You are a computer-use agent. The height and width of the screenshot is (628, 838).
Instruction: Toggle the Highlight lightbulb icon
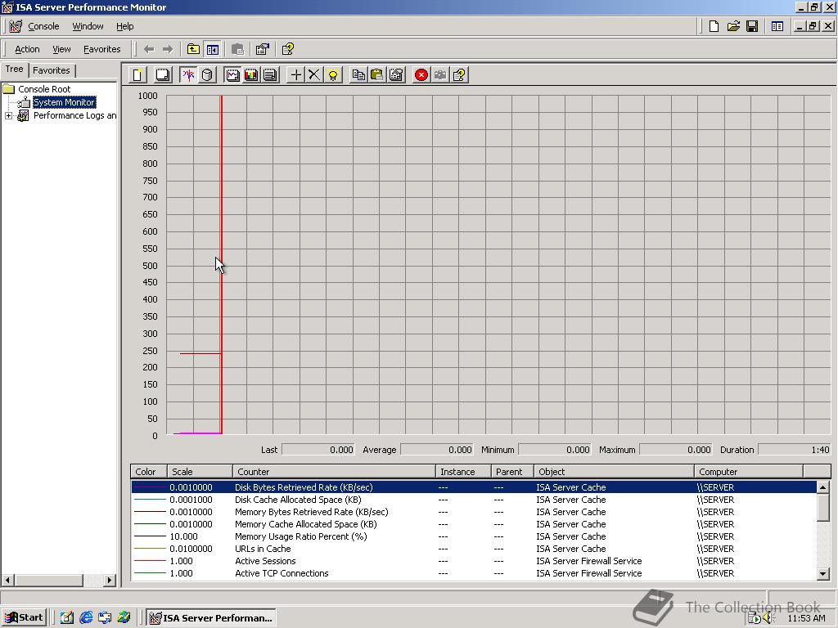click(333, 74)
